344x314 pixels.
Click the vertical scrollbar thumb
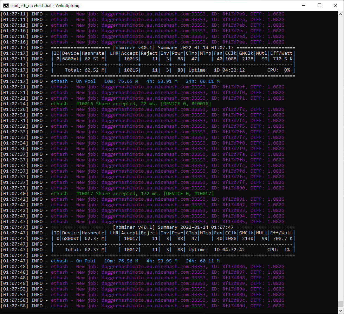click(340, 304)
